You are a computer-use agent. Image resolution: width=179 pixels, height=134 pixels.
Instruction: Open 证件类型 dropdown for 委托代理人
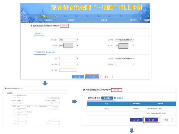point(124,40)
